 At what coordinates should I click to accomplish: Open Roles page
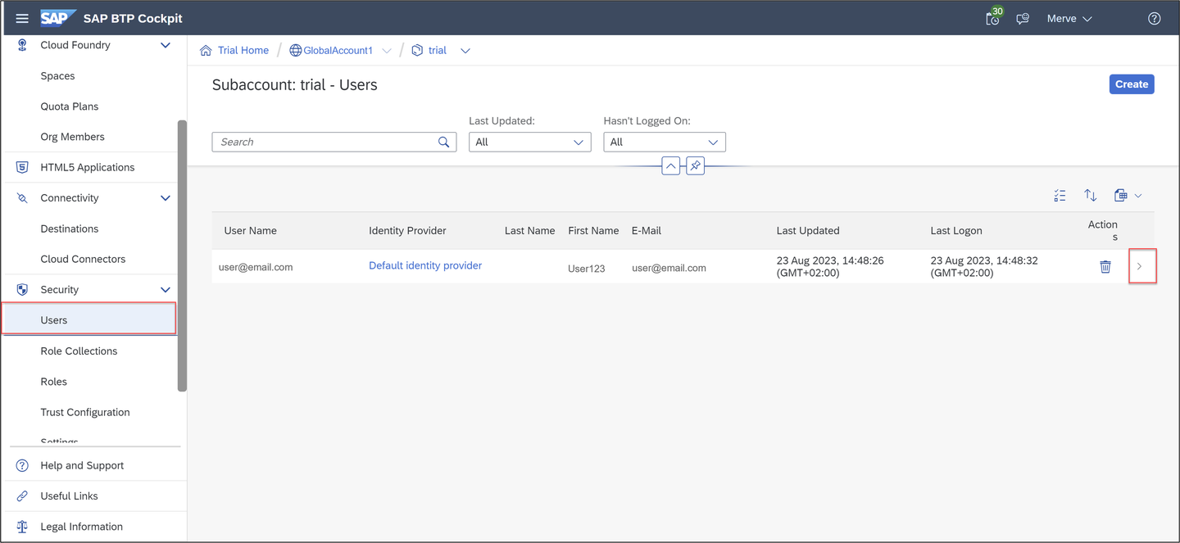54,382
